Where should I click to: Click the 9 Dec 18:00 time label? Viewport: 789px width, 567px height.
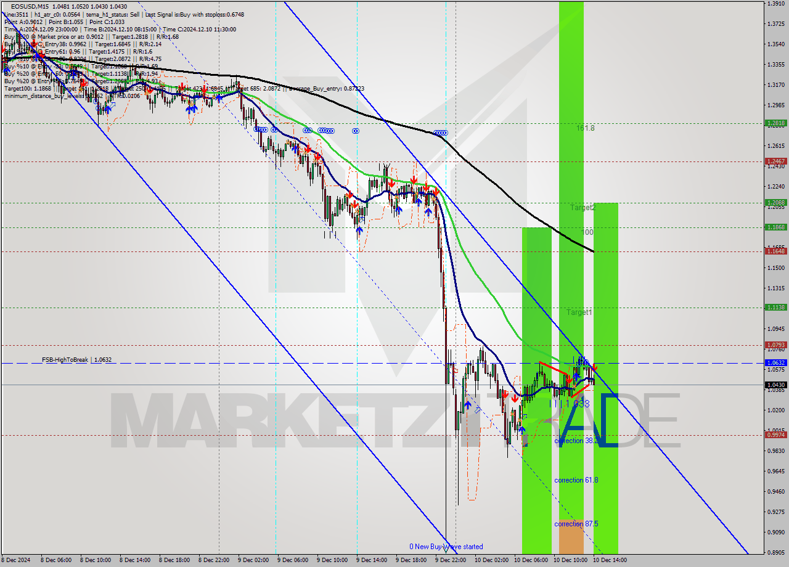tap(411, 560)
